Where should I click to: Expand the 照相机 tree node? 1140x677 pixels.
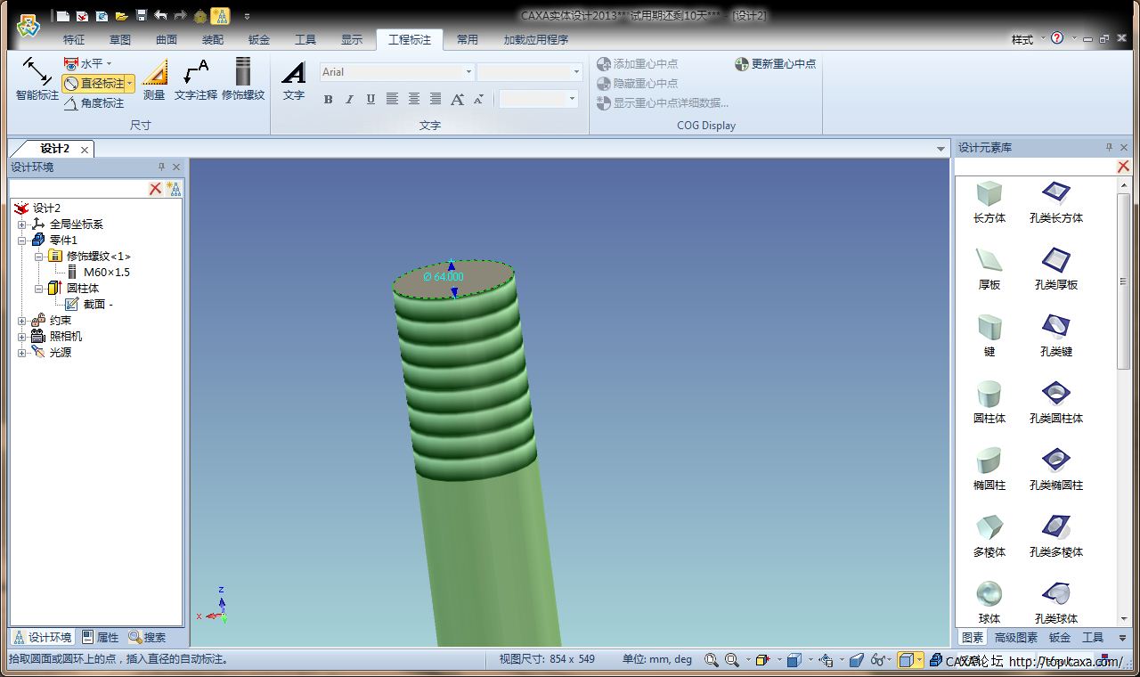point(22,337)
